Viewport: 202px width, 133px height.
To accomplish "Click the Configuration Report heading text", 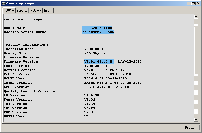I will pyautogui.click(x=25, y=19).
